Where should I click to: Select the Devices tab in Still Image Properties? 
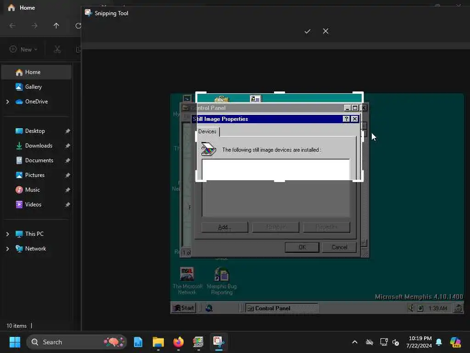tap(207, 131)
